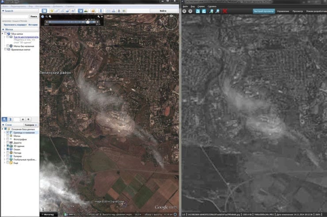Click the compass navigation ring on map
Image resolution: width=327 pixels, height=217 pixels.
point(171,23)
